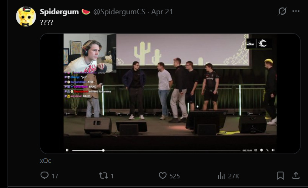308x188 pixels.
Task: Pause the video playback
Action: 67,150
